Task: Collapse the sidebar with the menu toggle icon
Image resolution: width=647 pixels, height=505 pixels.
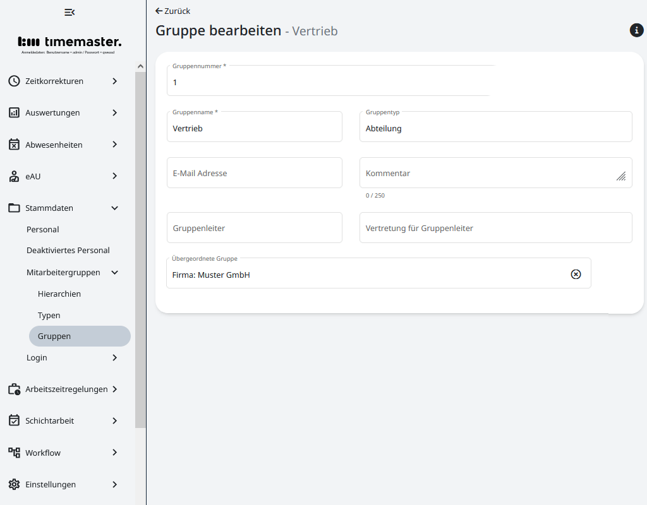Action: pos(70,13)
